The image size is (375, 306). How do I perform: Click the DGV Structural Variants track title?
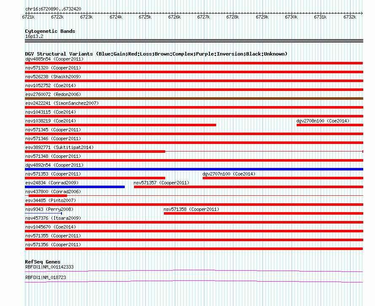click(x=156, y=54)
